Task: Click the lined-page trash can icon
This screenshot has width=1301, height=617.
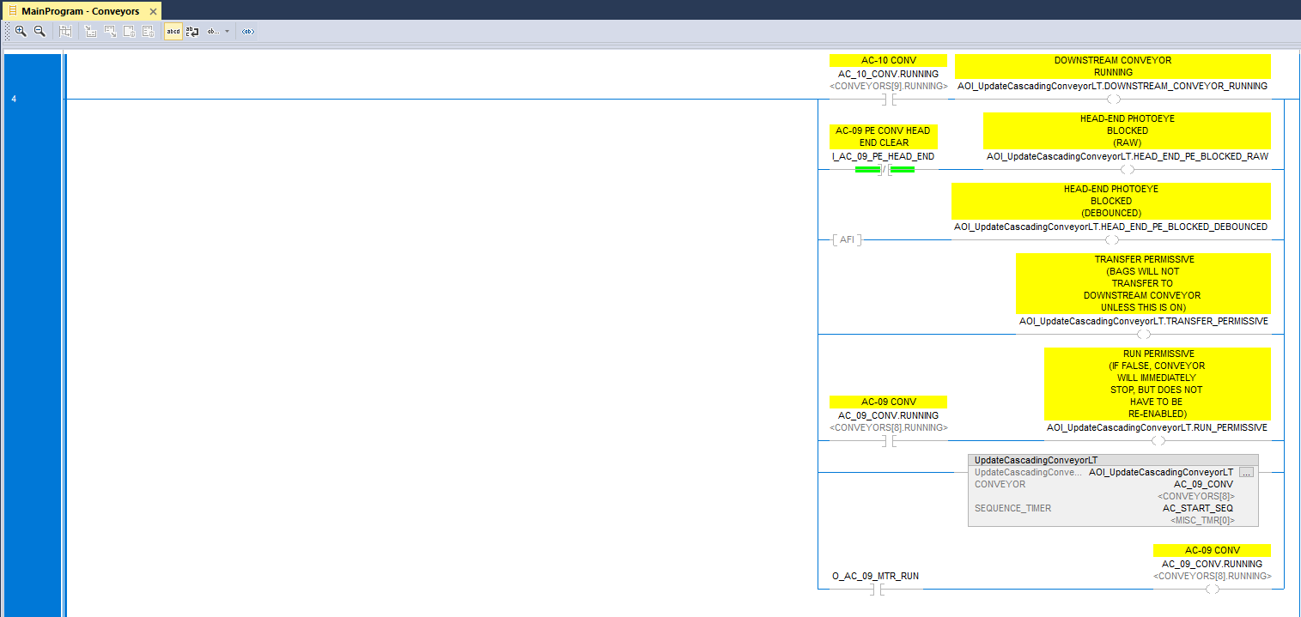Action: pos(148,31)
